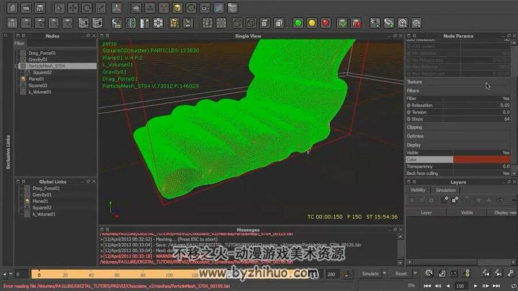Click the clock-with-play icon in second toolbar
Image resolution: width=518 pixels, height=291 pixels.
click(403, 23)
